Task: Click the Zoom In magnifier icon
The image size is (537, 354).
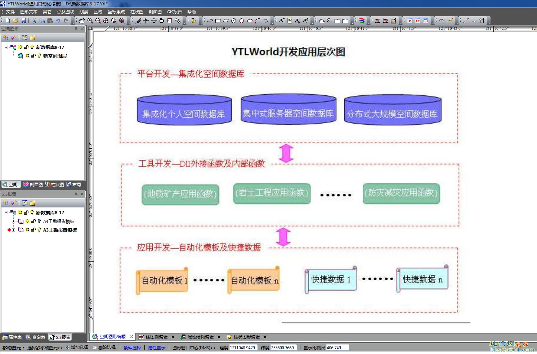Action: (90, 21)
